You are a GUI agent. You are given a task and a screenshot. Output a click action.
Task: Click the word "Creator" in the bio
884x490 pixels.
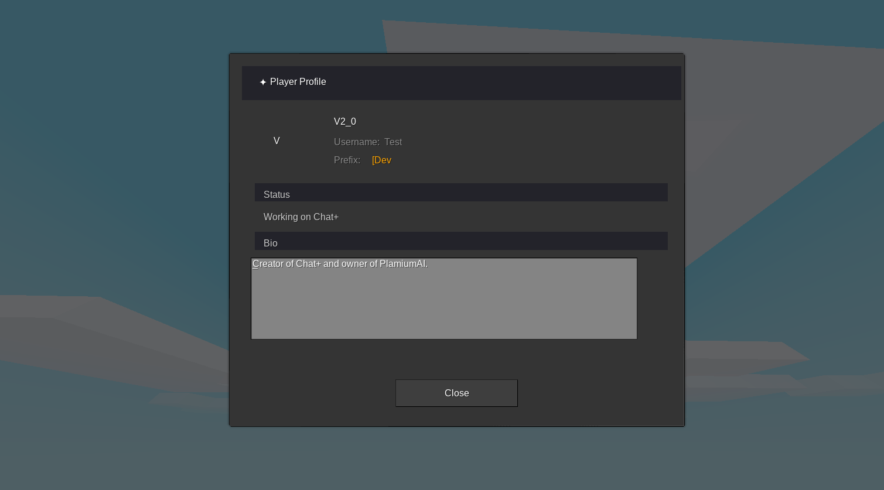coord(268,264)
